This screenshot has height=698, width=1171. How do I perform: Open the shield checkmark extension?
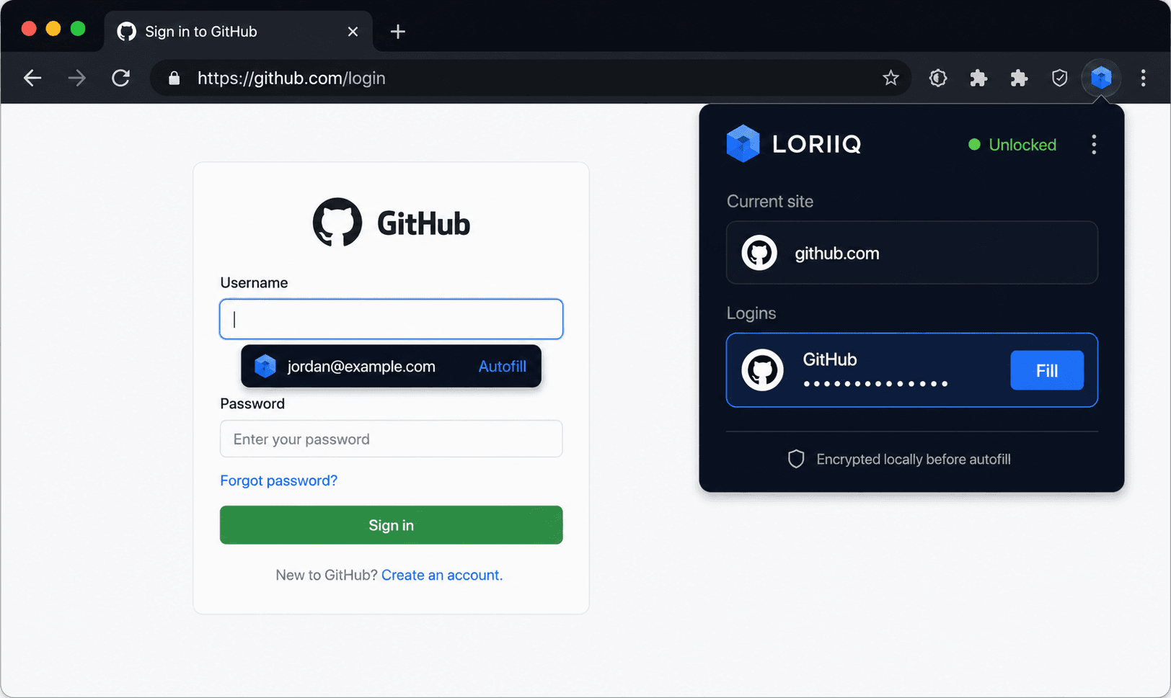point(1059,78)
